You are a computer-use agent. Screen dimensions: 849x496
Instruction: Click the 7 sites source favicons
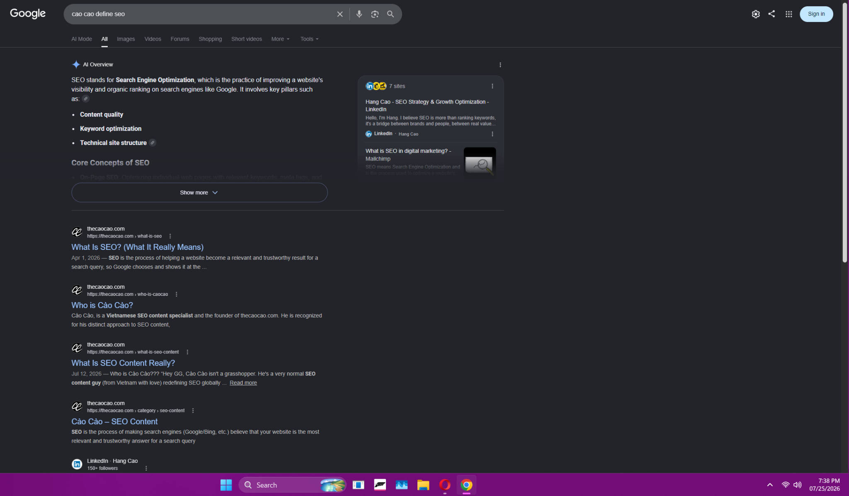pyautogui.click(x=376, y=86)
